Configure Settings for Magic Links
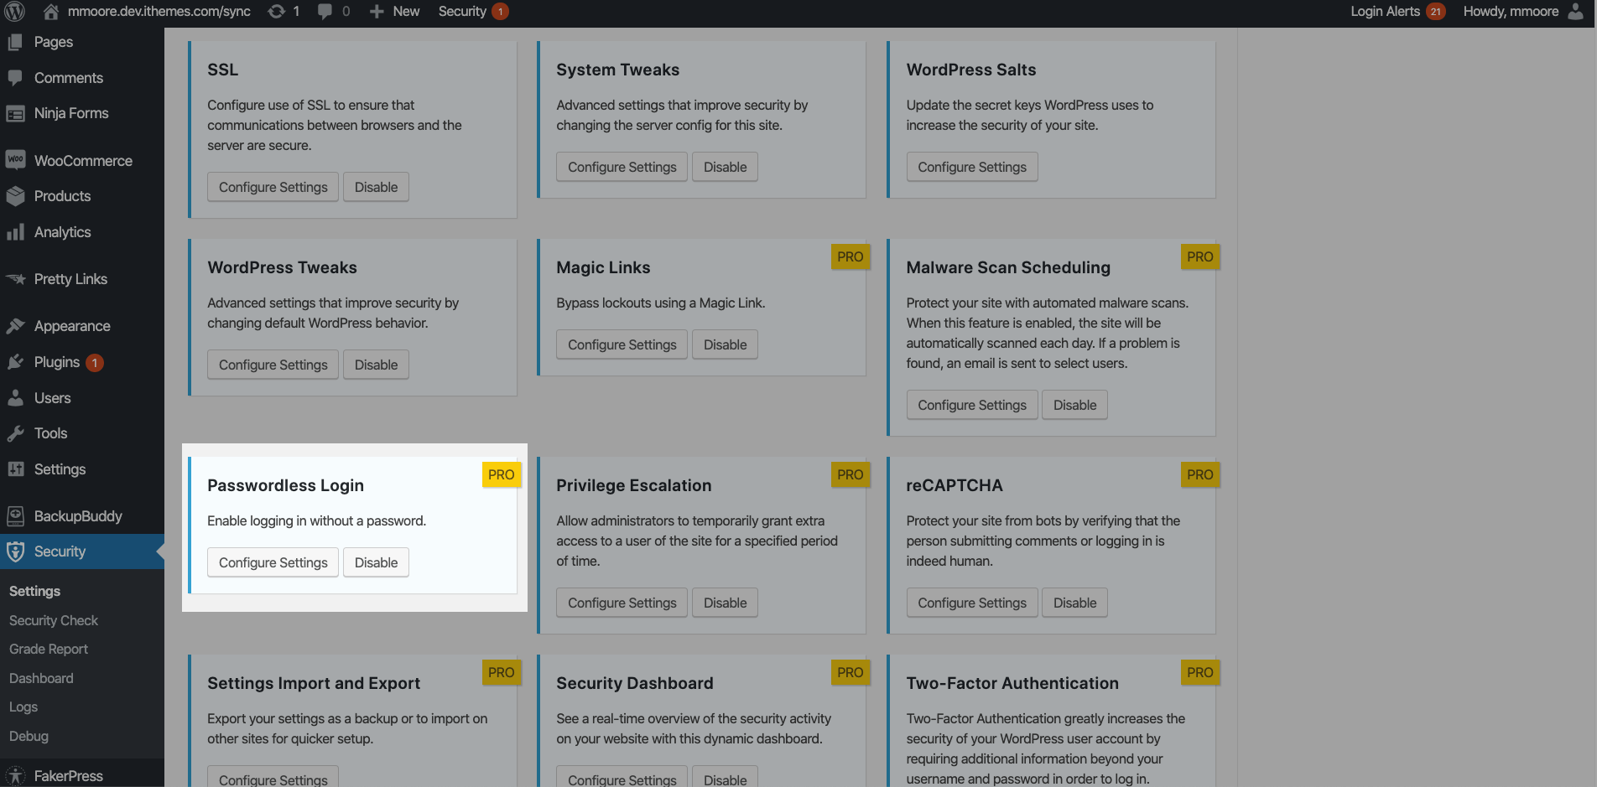 tap(622, 344)
